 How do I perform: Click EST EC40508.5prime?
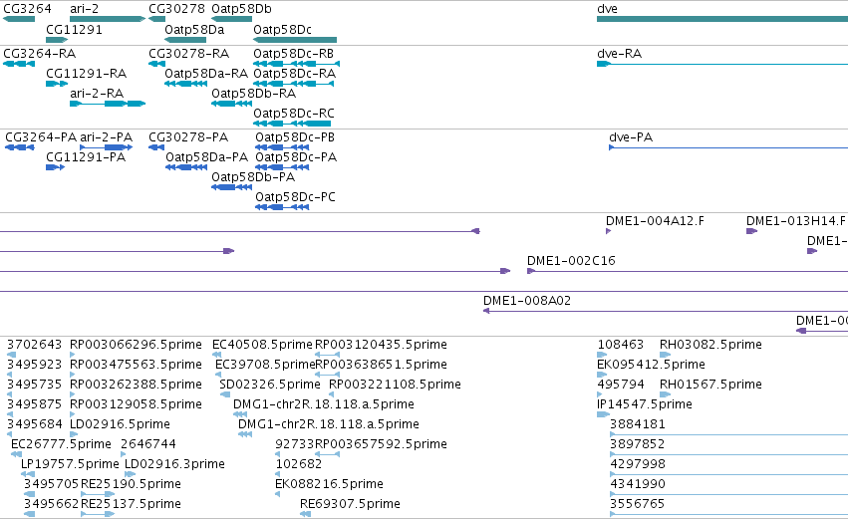pos(262,345)
